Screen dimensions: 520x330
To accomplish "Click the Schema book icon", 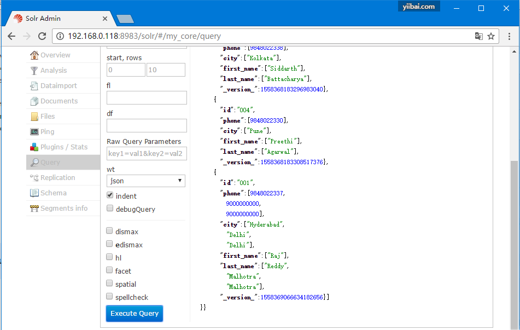I will click(34, 193).
